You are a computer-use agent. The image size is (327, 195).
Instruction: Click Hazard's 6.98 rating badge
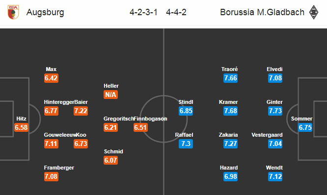click(230, 176)
